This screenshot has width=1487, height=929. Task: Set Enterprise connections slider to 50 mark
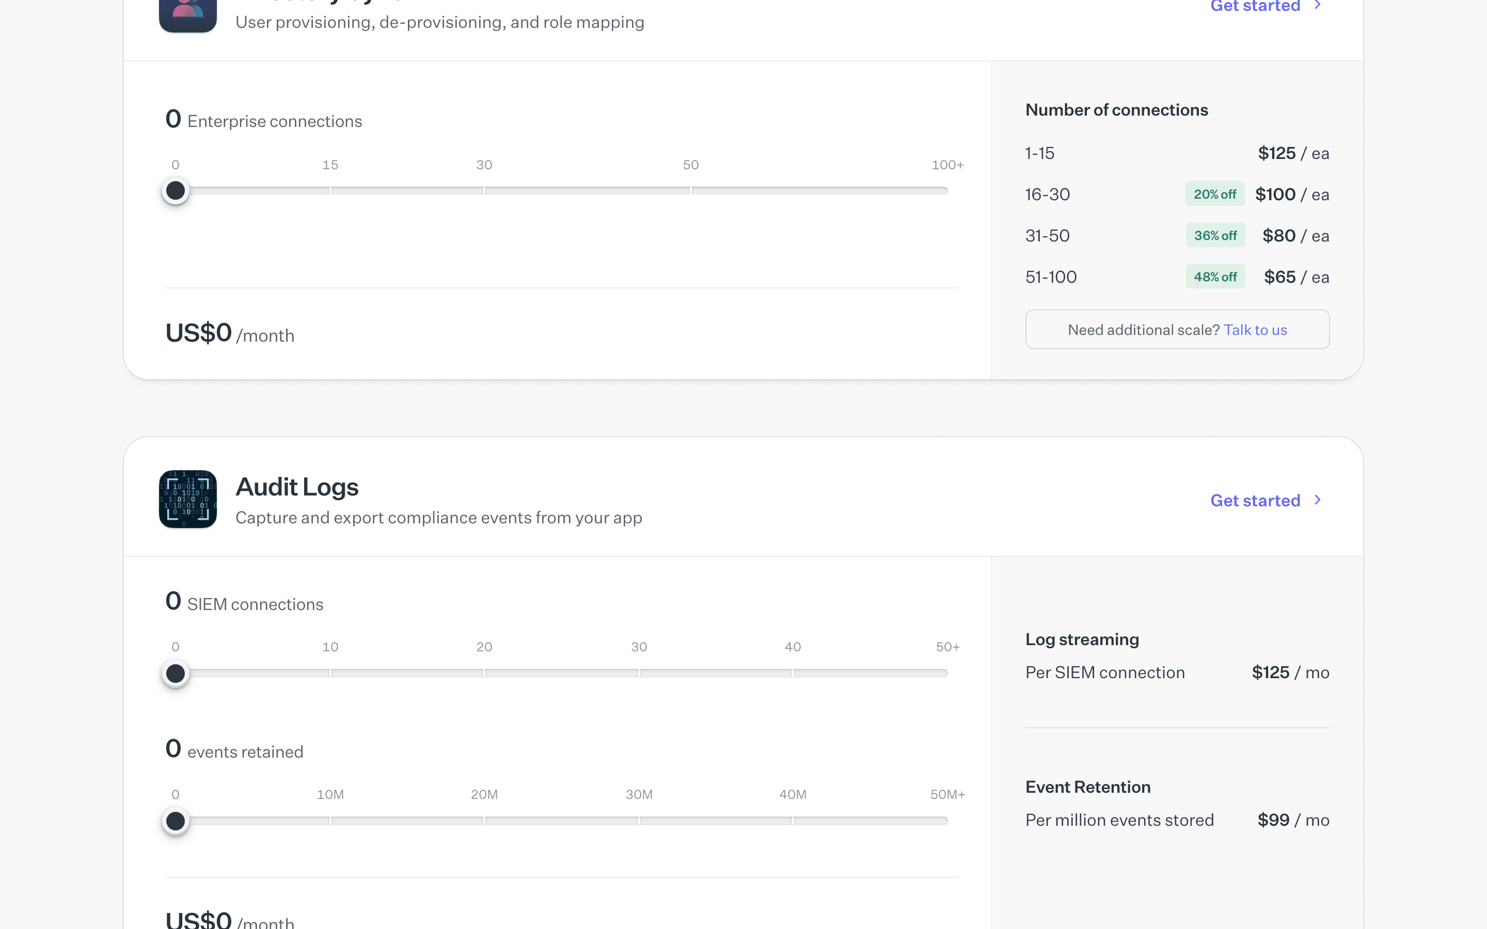coord(691,190)
